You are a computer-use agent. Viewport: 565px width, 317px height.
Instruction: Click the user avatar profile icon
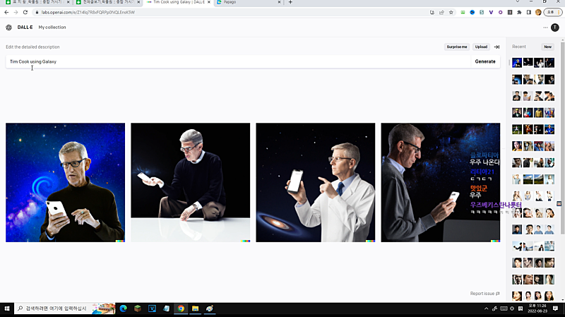pyautogui.click(x=555, y=28)
